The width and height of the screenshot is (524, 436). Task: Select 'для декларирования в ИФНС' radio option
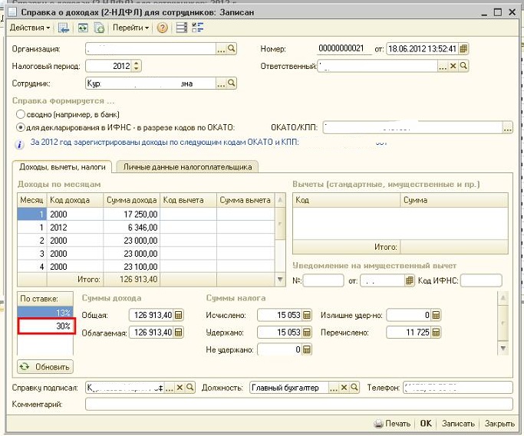click(21, 127)
